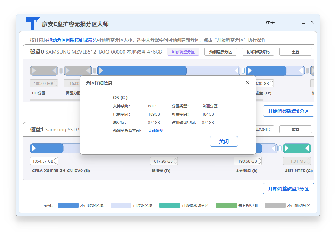Click the gap handle between EFI and reserved partitions
The image size is (335, 232).
click(61, 71)
